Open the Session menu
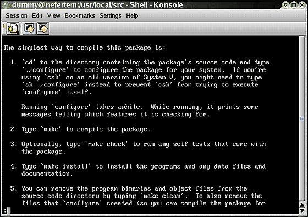Viewport: 308px width, 217px height. click(16, 15)
